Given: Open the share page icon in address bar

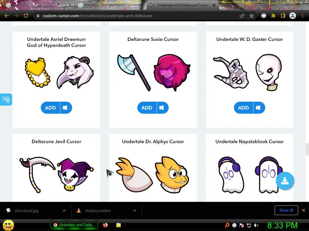Looking at the screenshot, I should (x=242, y=16).
